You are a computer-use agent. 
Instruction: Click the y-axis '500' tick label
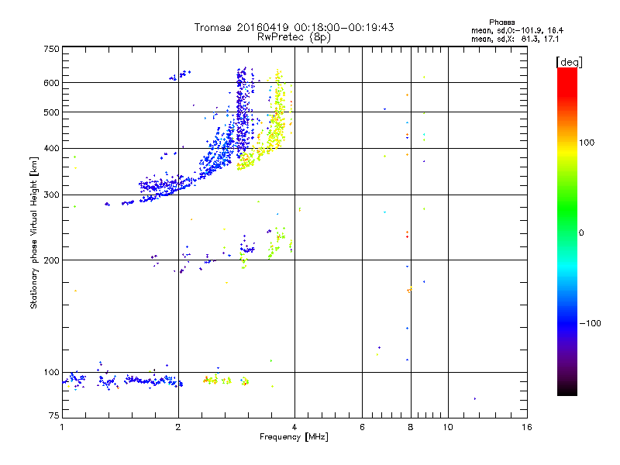click(51, 112)
